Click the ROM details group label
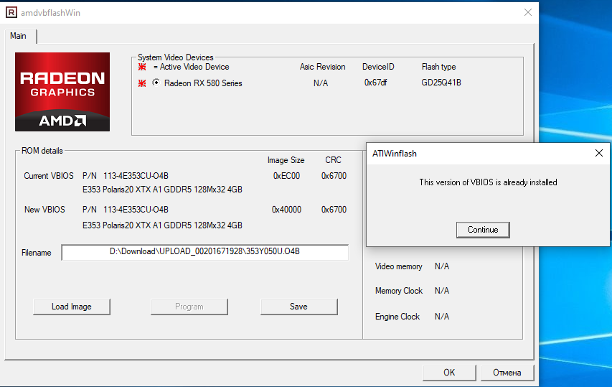The width and height of the screenshot is (612, 387). coord(42,151)
